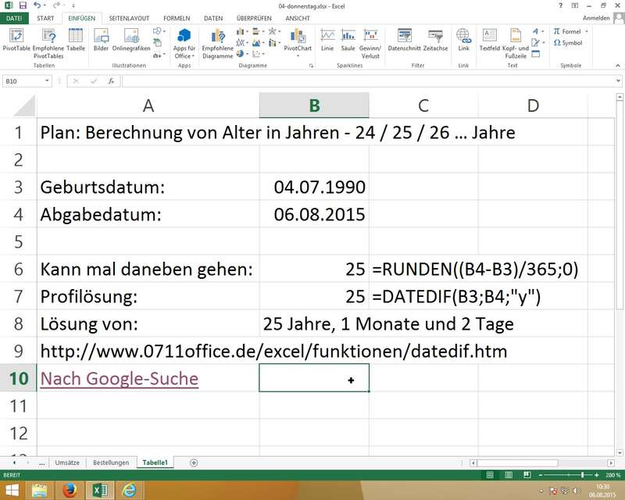Insert Kopf- und Fußzeile
Image resolution: width=625 pixels, height=500 pixels.
tap(516, 43)
